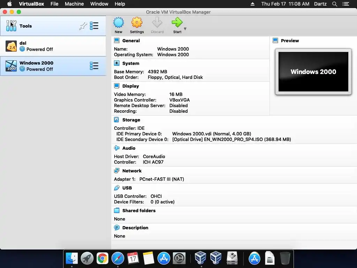The image size is (357, 268).
Task: Click the Spotlight search icon
Action: 334,4
